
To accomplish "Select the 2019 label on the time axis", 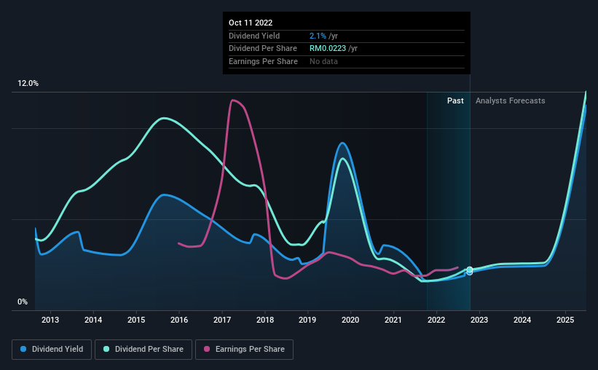I will pos(307,320).
